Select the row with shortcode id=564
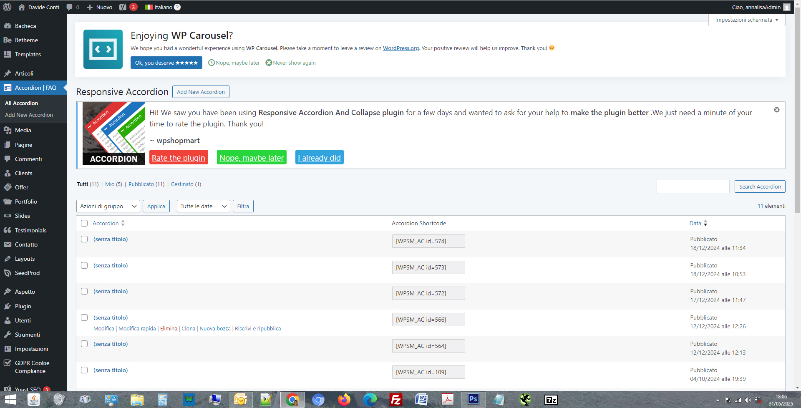 click(x=84, y=344)
